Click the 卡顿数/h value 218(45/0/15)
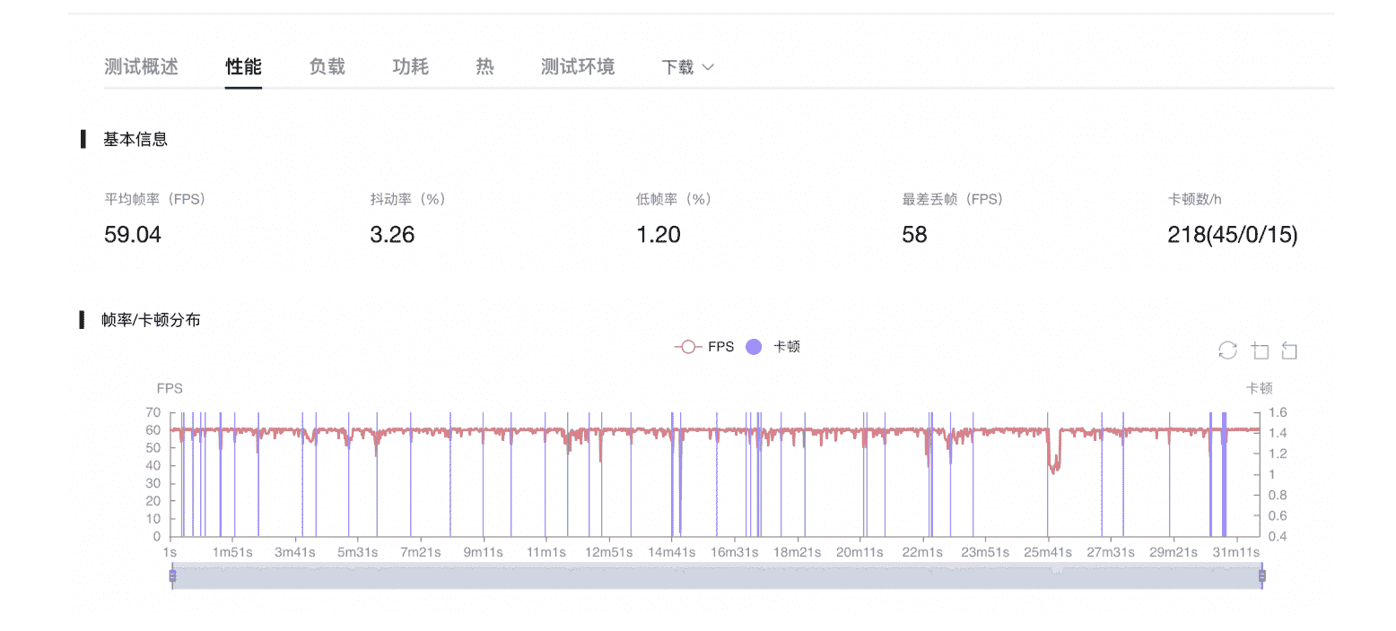The width and height of the screenshot is (1396, 631). (1233, 235)
